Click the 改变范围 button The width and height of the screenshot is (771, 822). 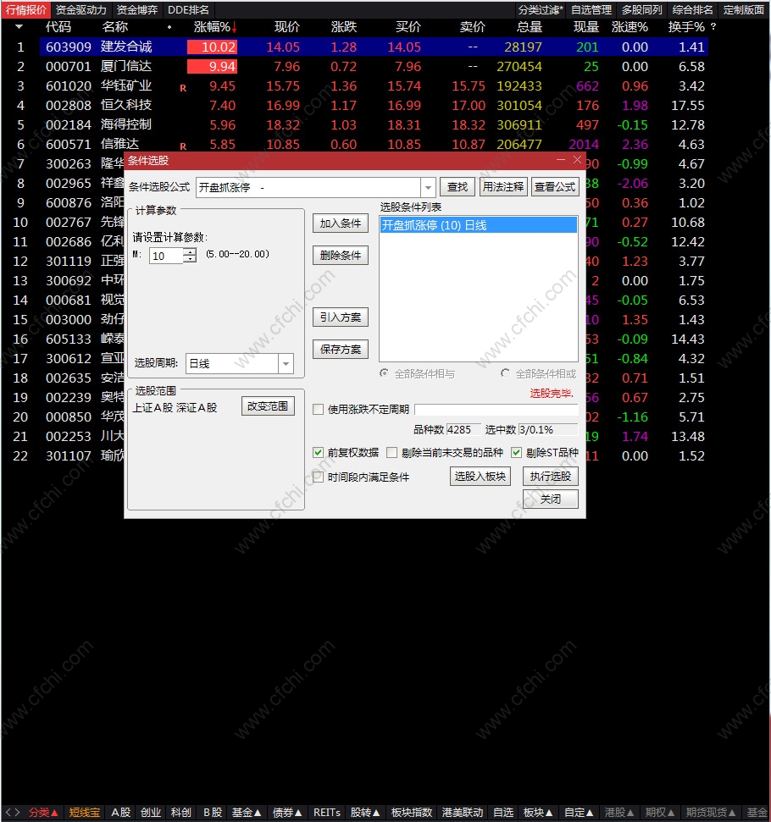point(268,406)
